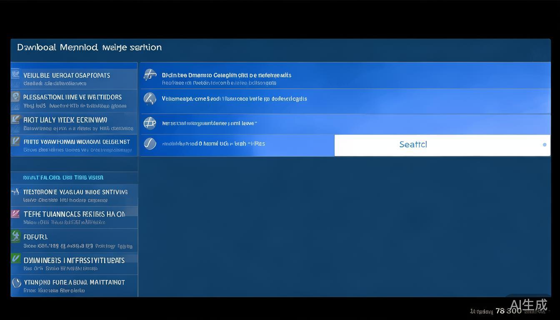The image size is (560, 320).
Task: Click the circled slash icon in the fourth row
Action: tap(150, 144)
